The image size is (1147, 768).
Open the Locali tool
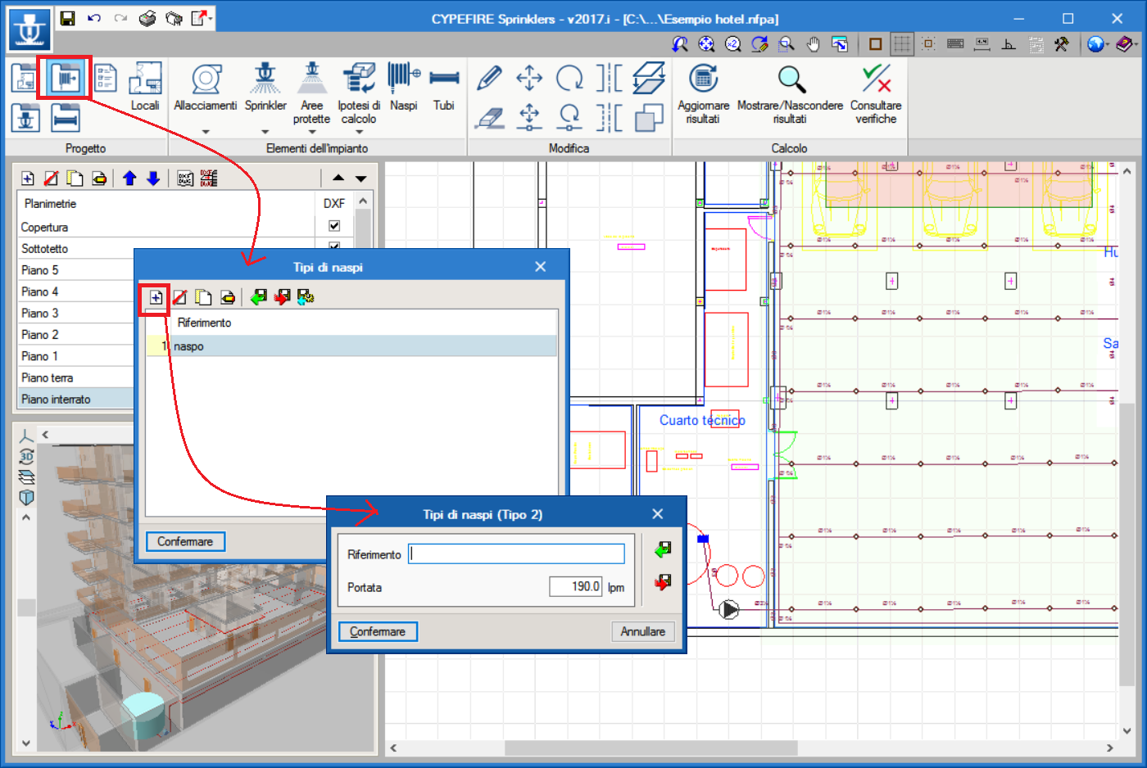point(145,86)
